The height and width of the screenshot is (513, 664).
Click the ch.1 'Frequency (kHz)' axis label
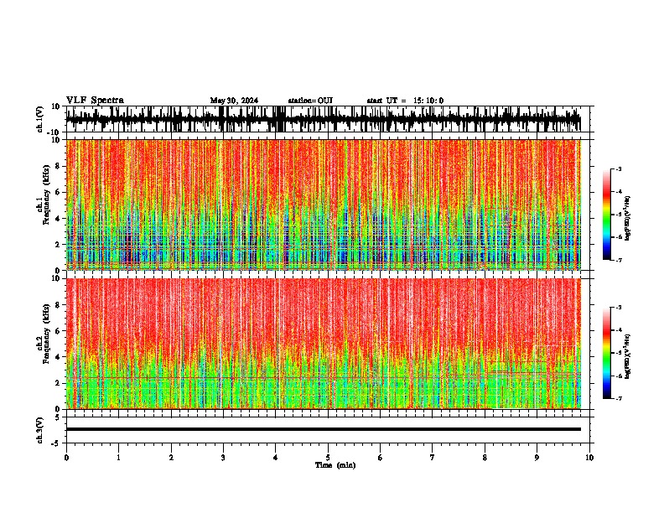pos(46,195)
